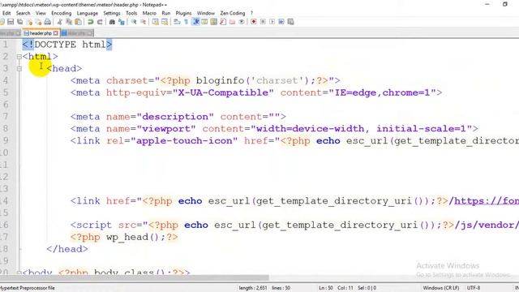This screenshot has height=292, width=519.
Task: Click the 'Ln : 50' status bar position
Action: 326,288
